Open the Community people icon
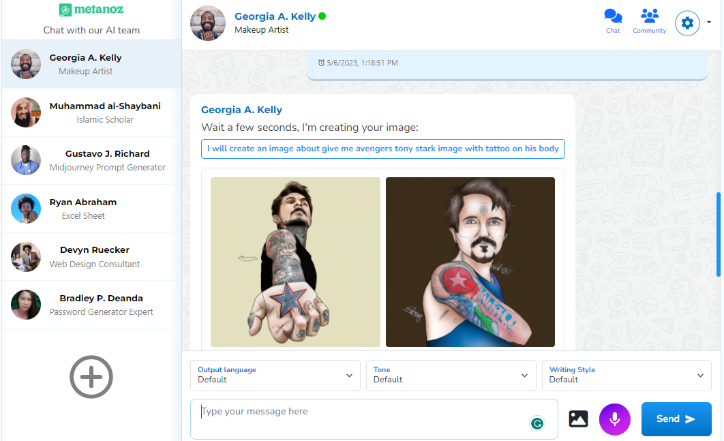 pos(649,17)
